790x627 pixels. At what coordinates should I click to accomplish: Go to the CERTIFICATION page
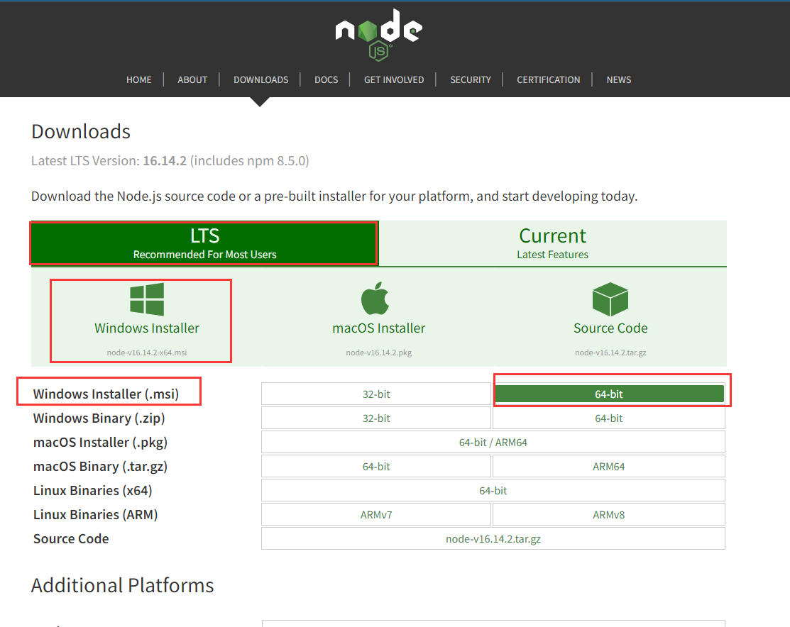[548, 79]
